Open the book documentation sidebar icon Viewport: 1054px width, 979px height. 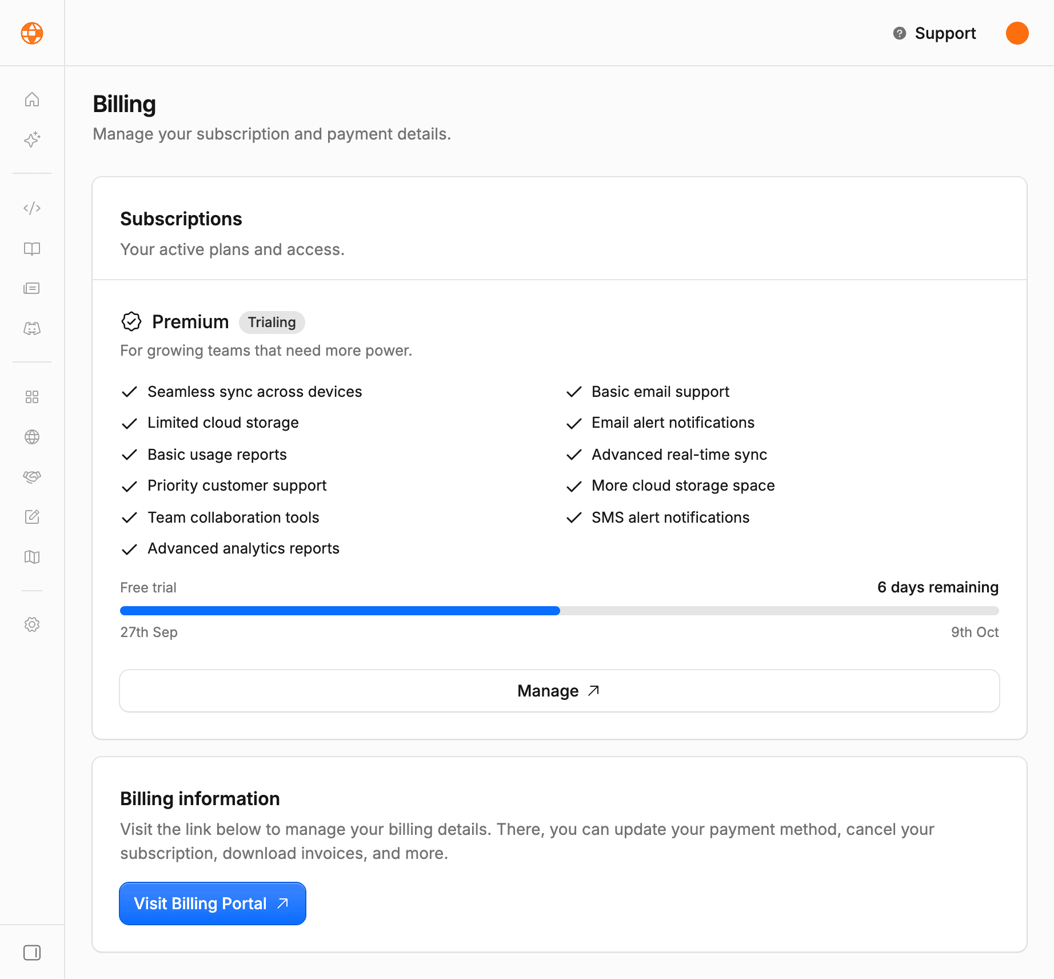tap(32, 248)
